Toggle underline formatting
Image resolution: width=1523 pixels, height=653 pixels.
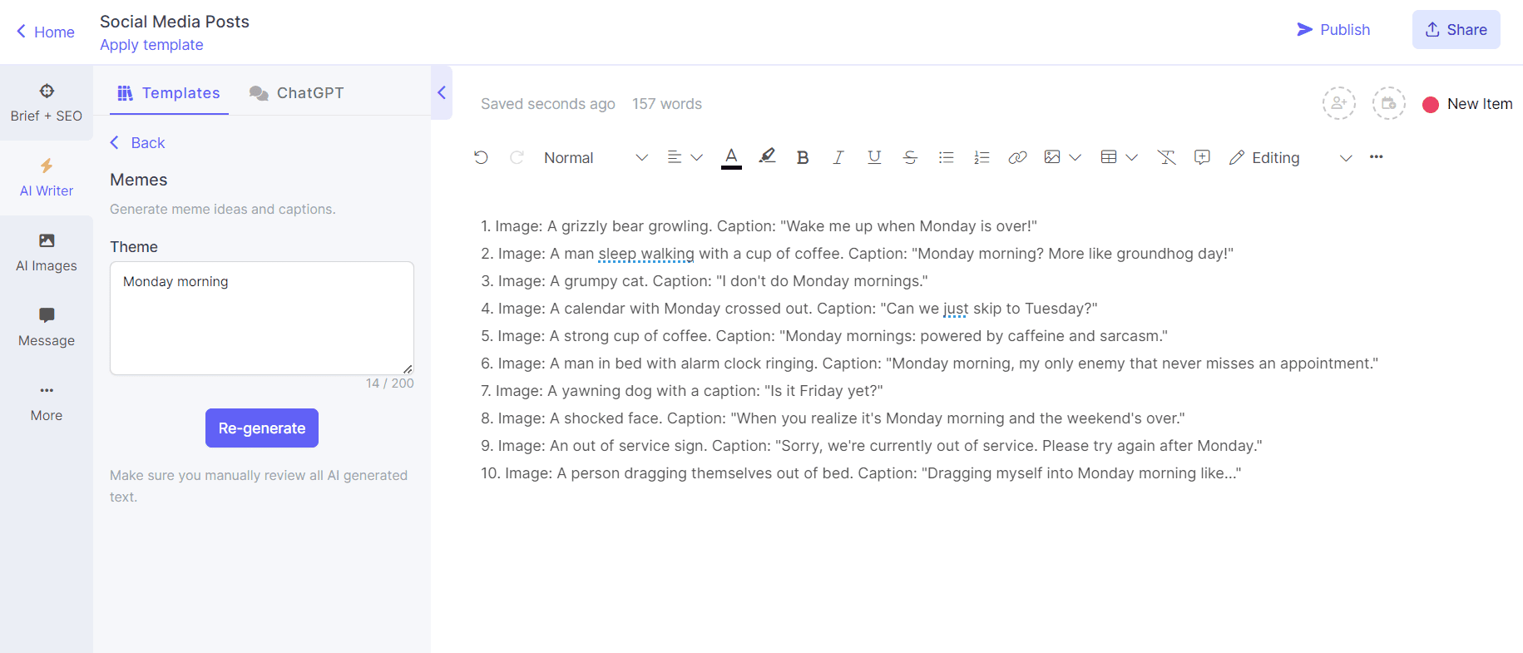874,157
